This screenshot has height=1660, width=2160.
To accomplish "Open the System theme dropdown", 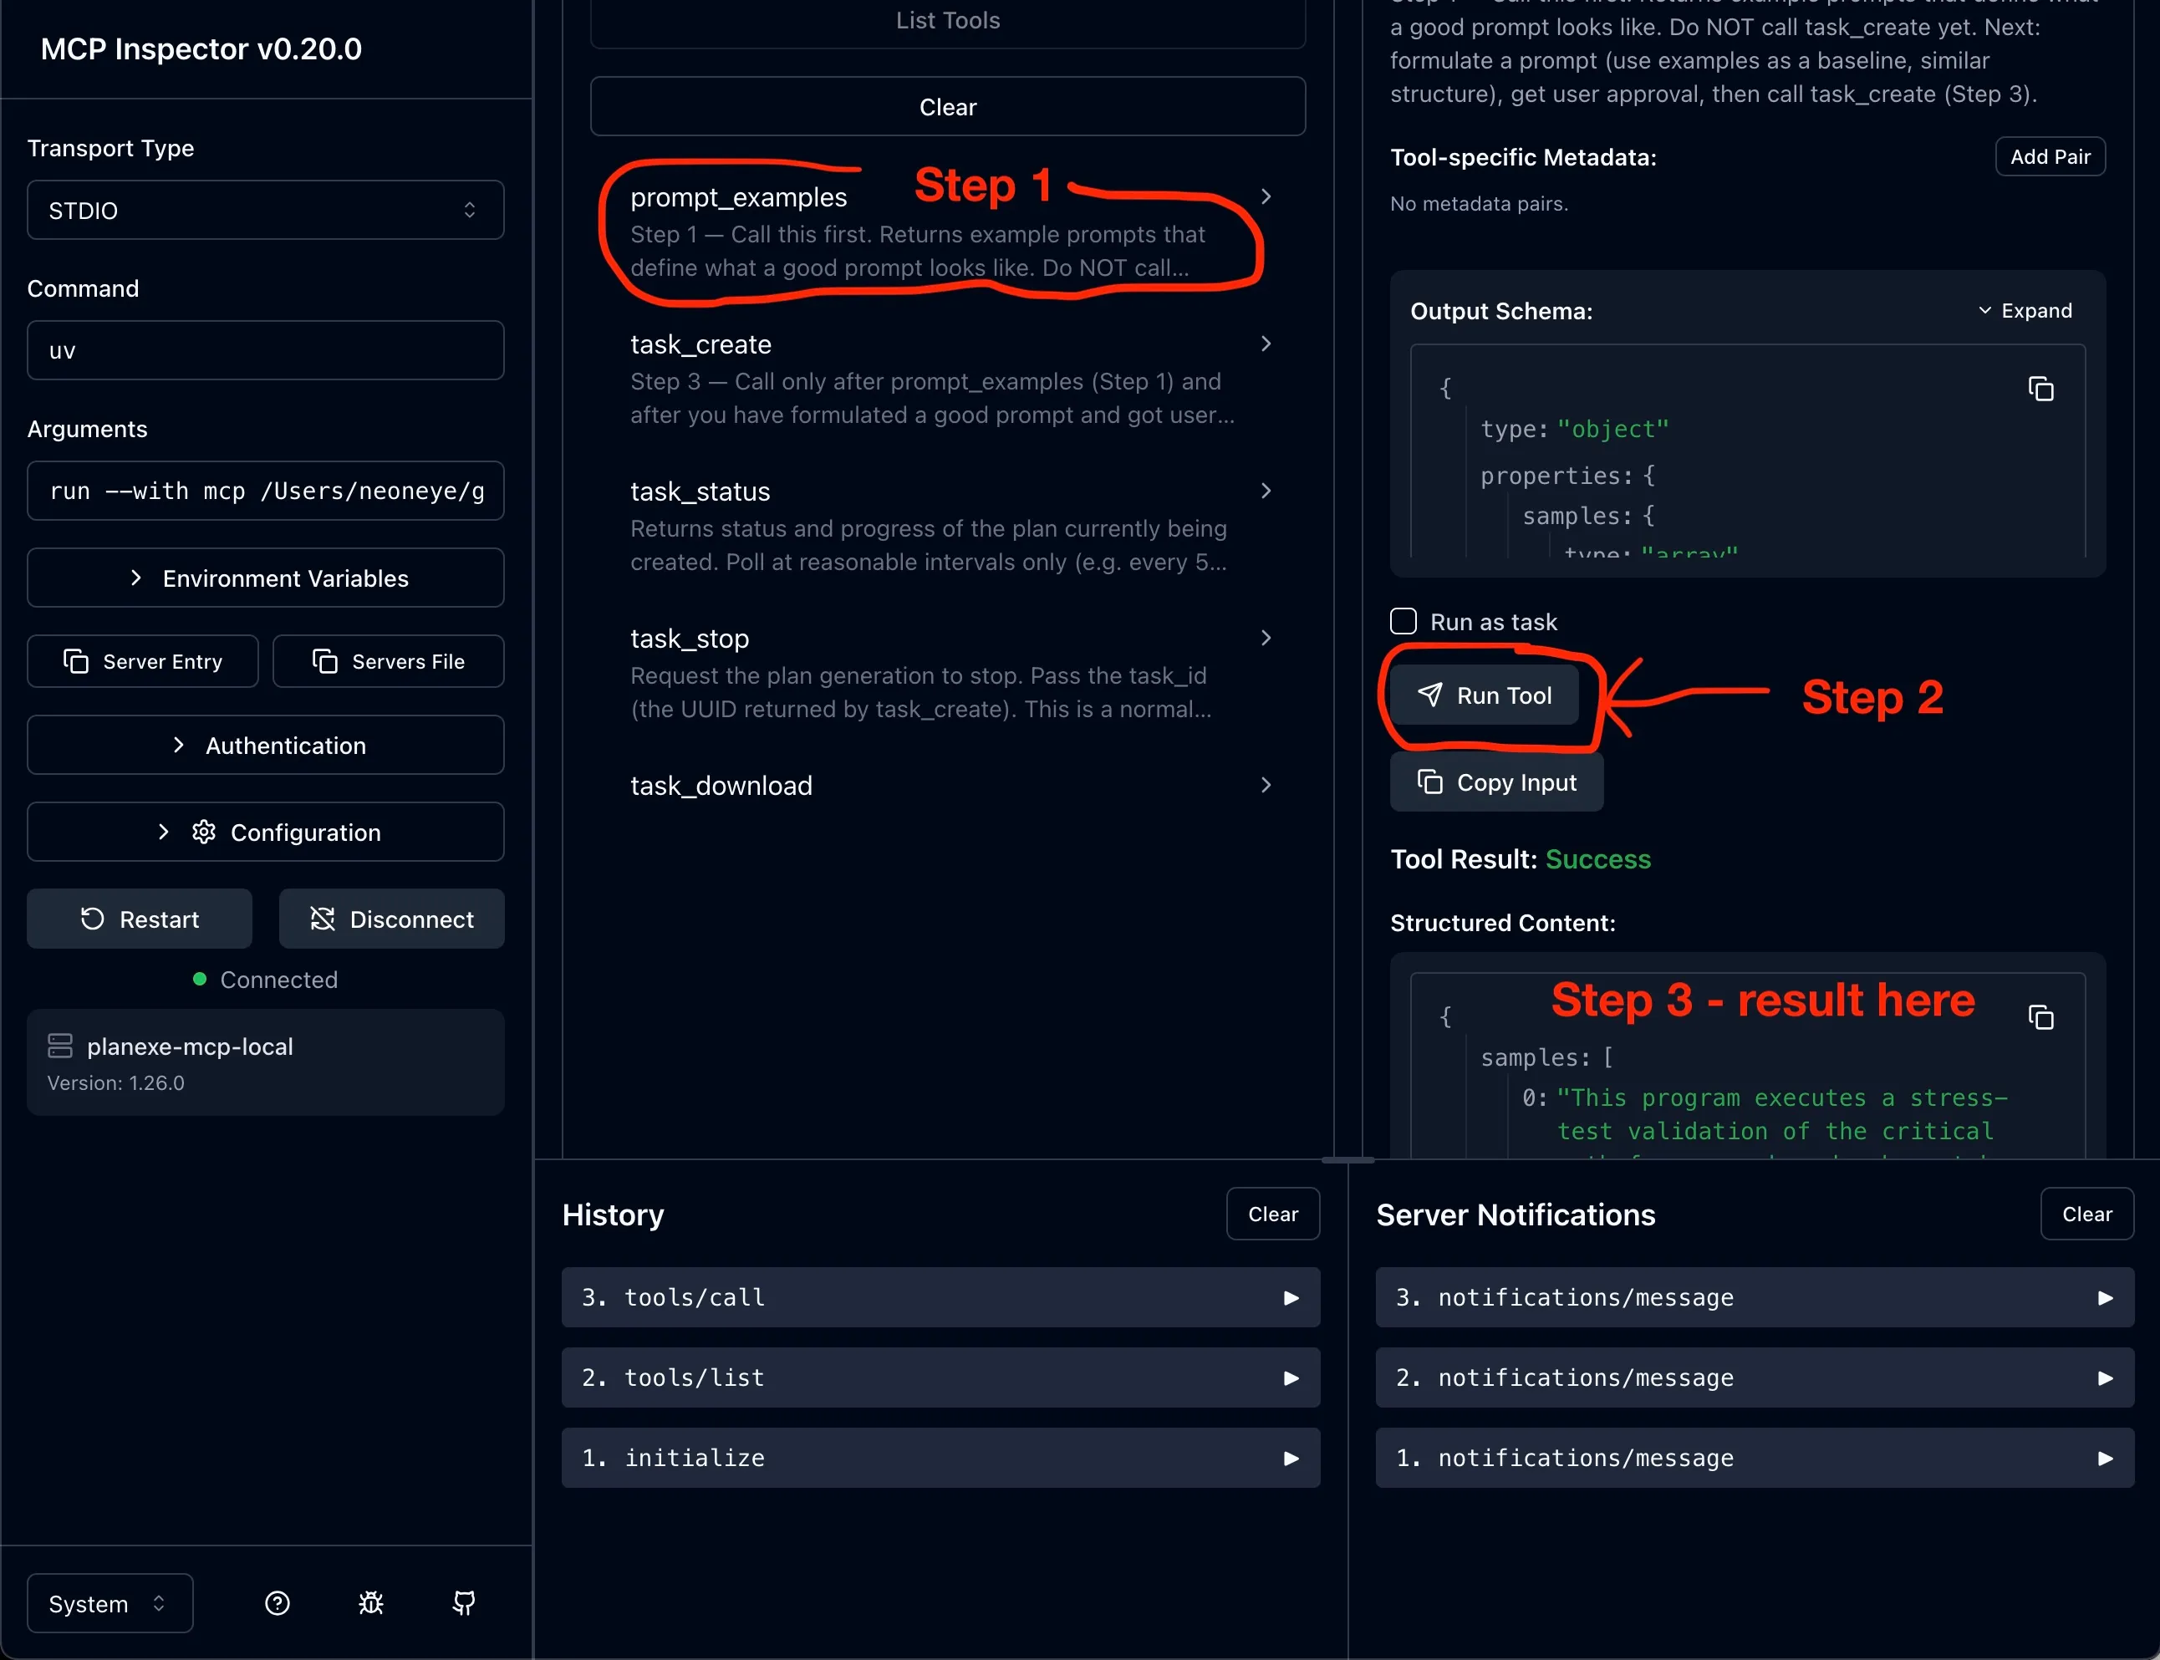I will [x=108, y=1602].
